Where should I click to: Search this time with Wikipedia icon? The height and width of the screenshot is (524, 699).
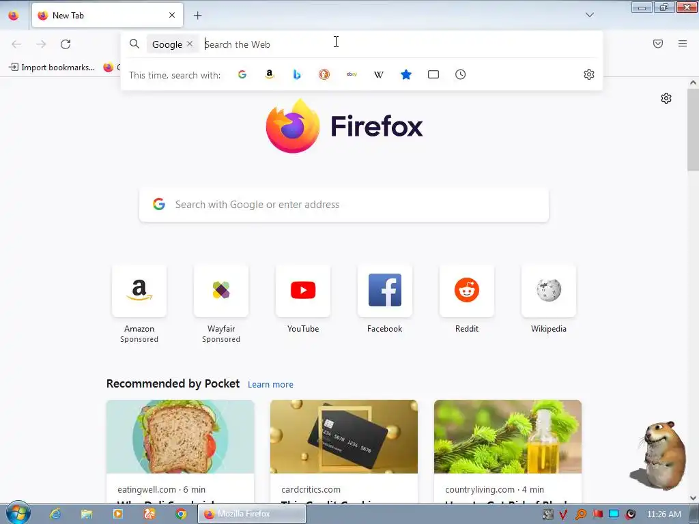[378, 74]
